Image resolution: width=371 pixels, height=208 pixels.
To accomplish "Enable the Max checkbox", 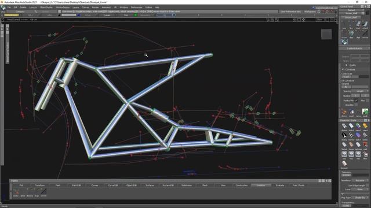I will [367, 100].
